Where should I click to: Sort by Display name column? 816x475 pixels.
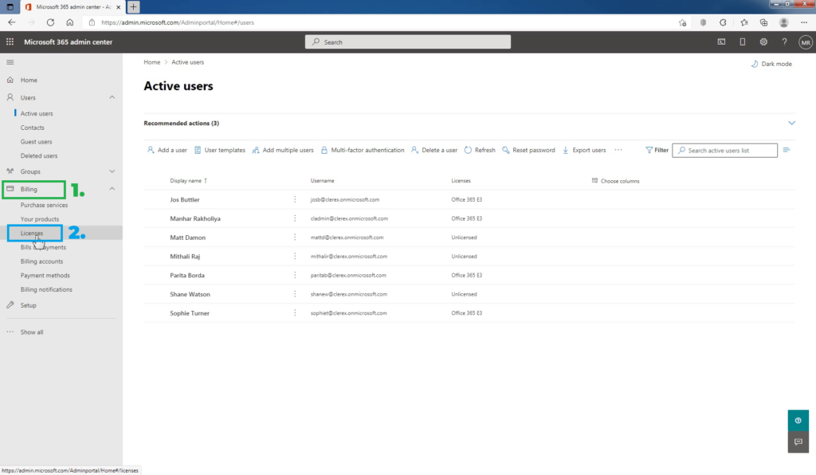pos(188,181)
